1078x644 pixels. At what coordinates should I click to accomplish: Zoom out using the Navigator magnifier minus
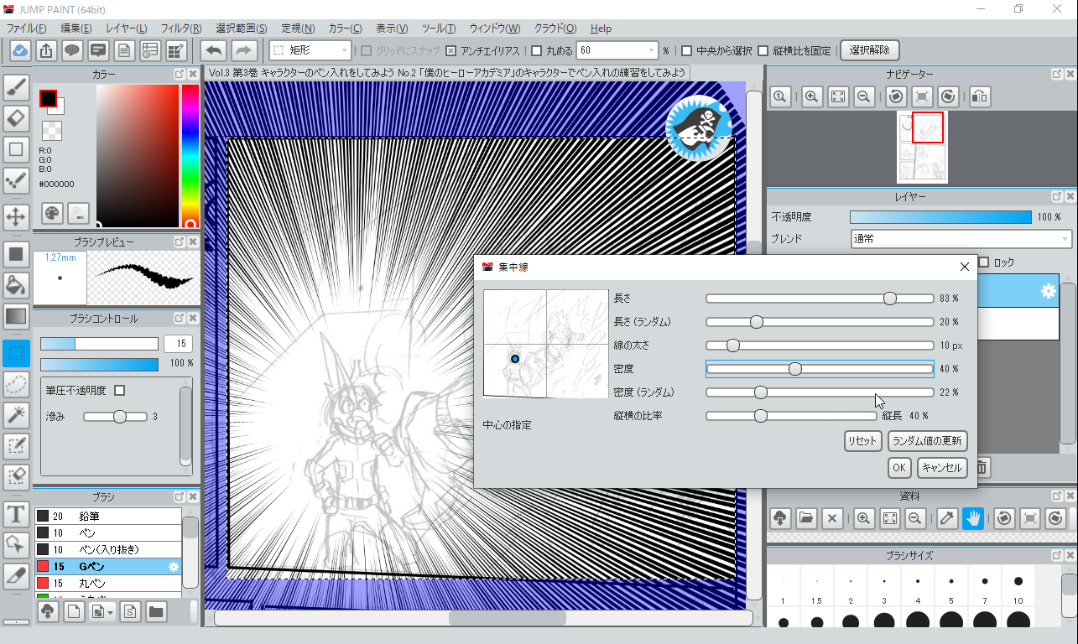tap(863, 96)
